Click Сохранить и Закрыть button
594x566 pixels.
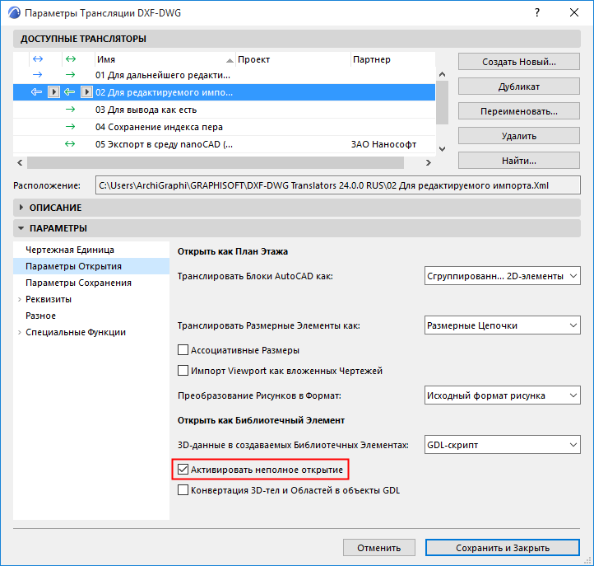point(503,548)
